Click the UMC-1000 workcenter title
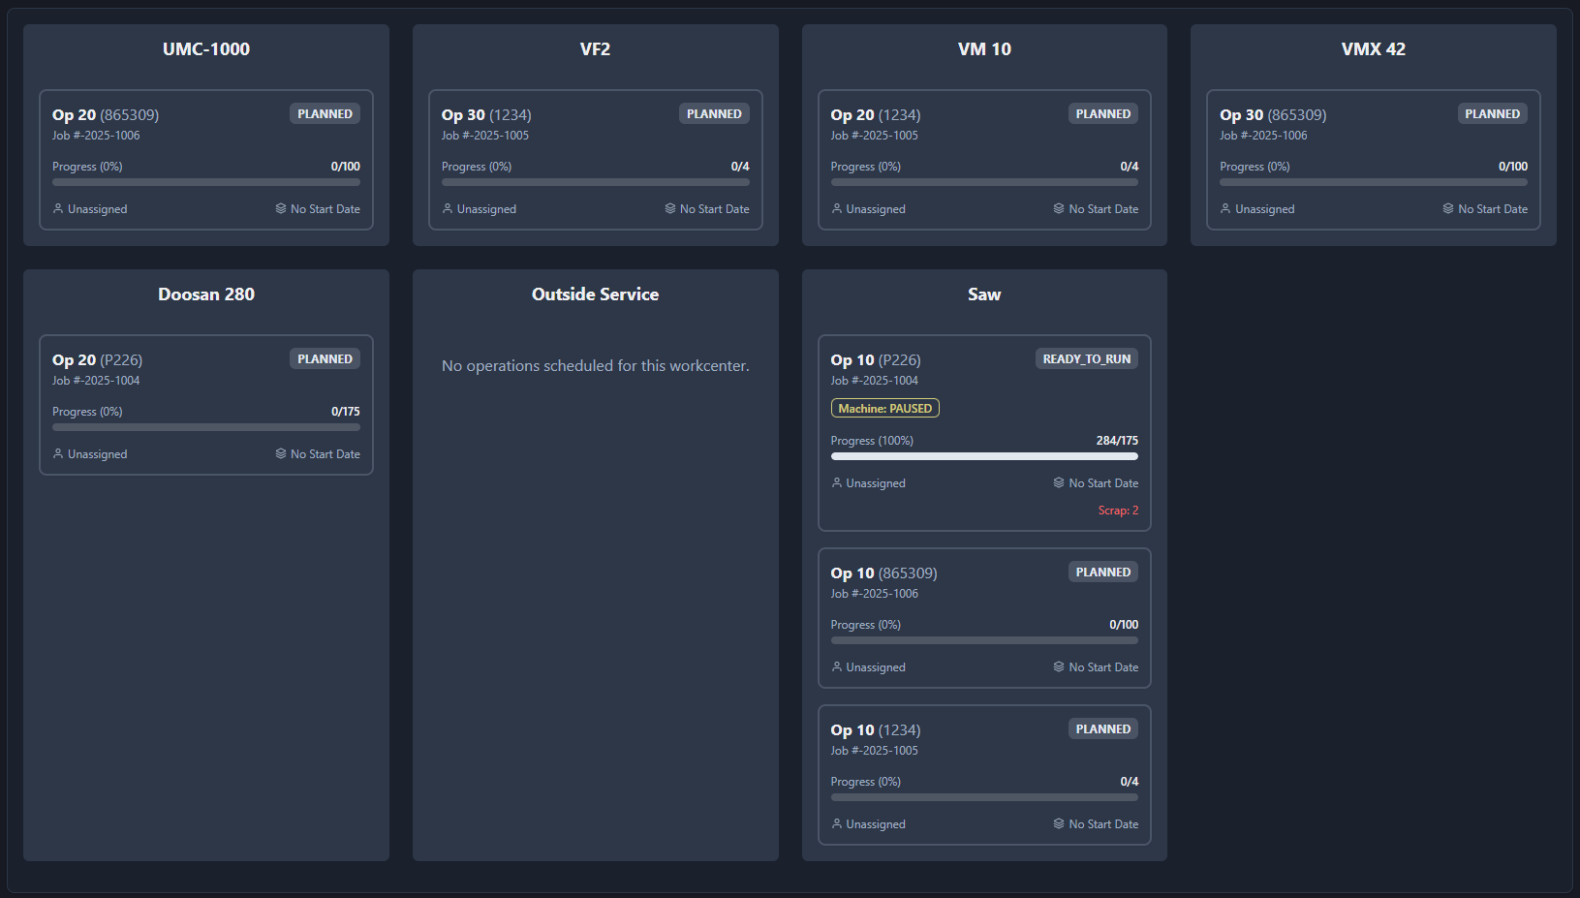Image resolution: width=1580 pixels, height=898 pixels. [206, 49]
